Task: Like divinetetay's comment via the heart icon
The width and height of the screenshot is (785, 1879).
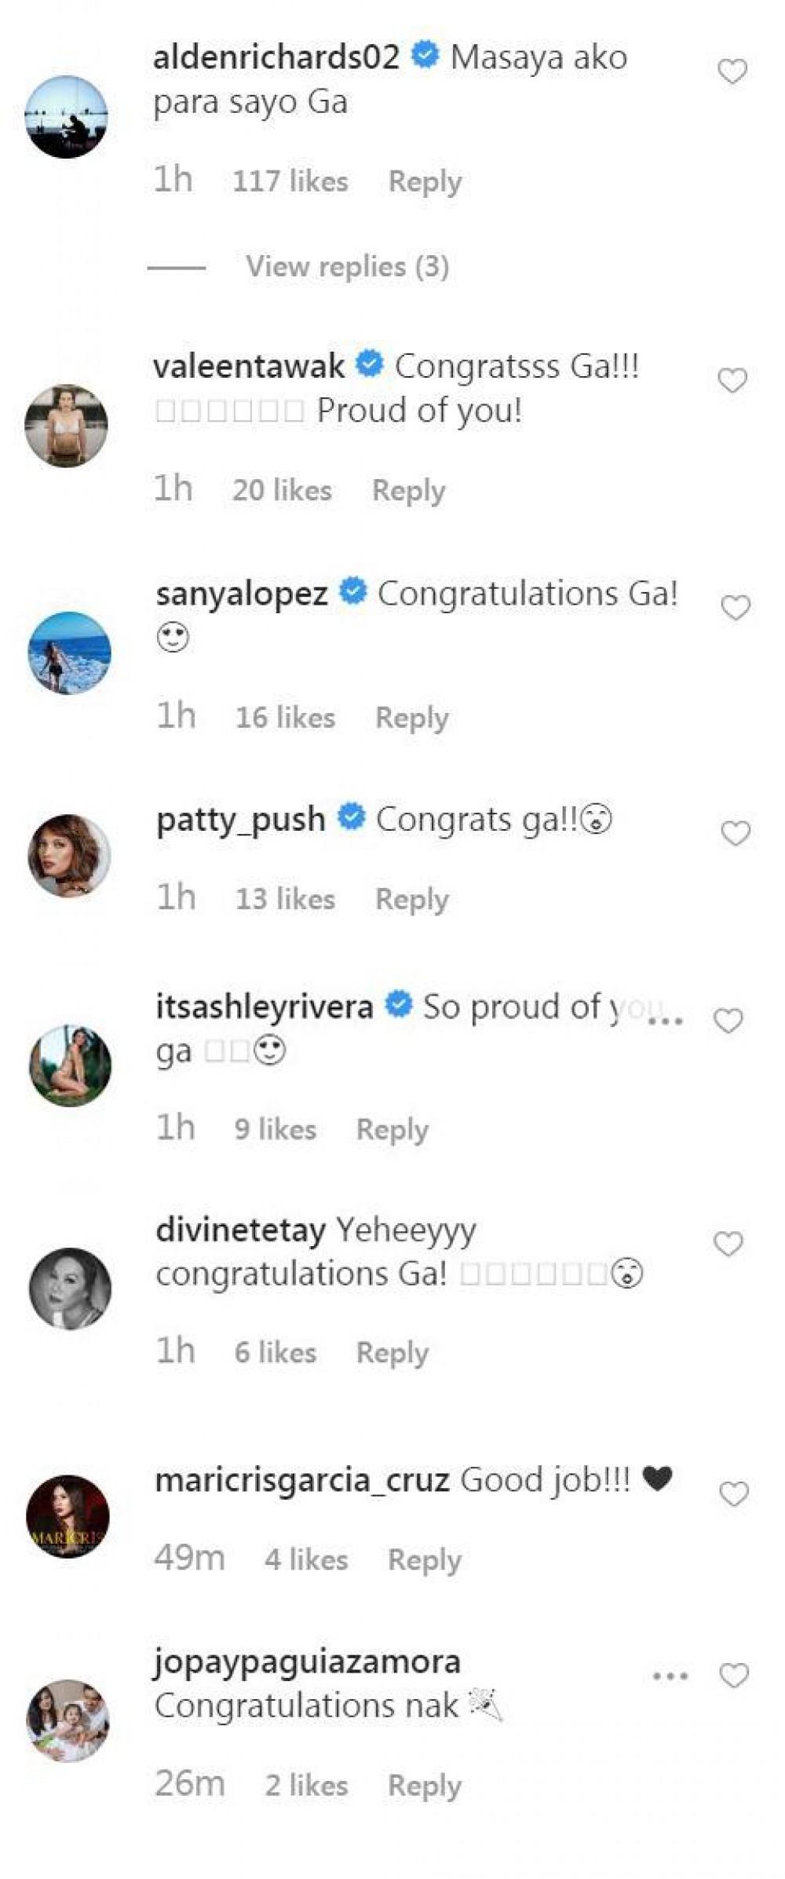Action: point(728,1244)
